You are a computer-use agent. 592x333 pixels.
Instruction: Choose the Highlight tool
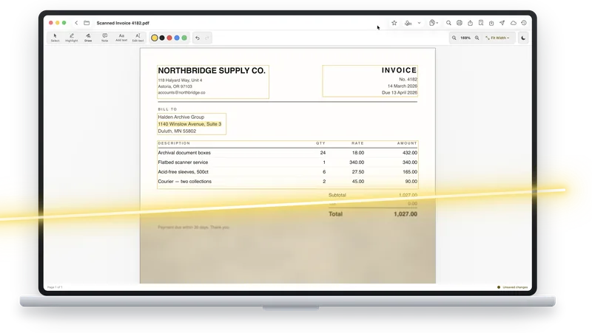coord(71,38)
